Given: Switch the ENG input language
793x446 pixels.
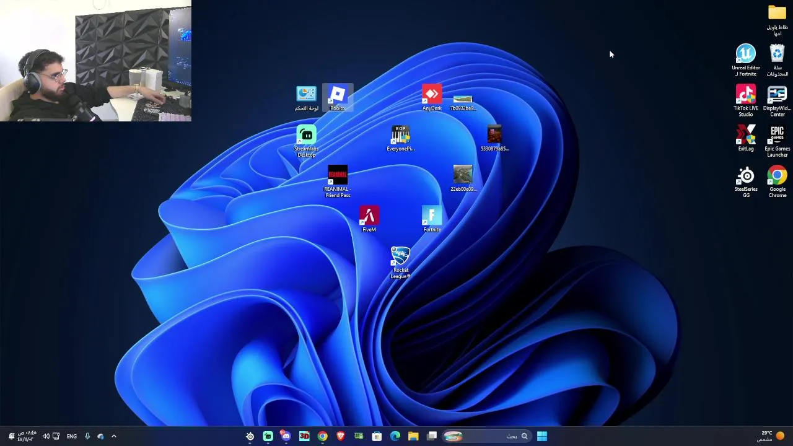Looking at the screenshot, I should (x=72, y=436).
